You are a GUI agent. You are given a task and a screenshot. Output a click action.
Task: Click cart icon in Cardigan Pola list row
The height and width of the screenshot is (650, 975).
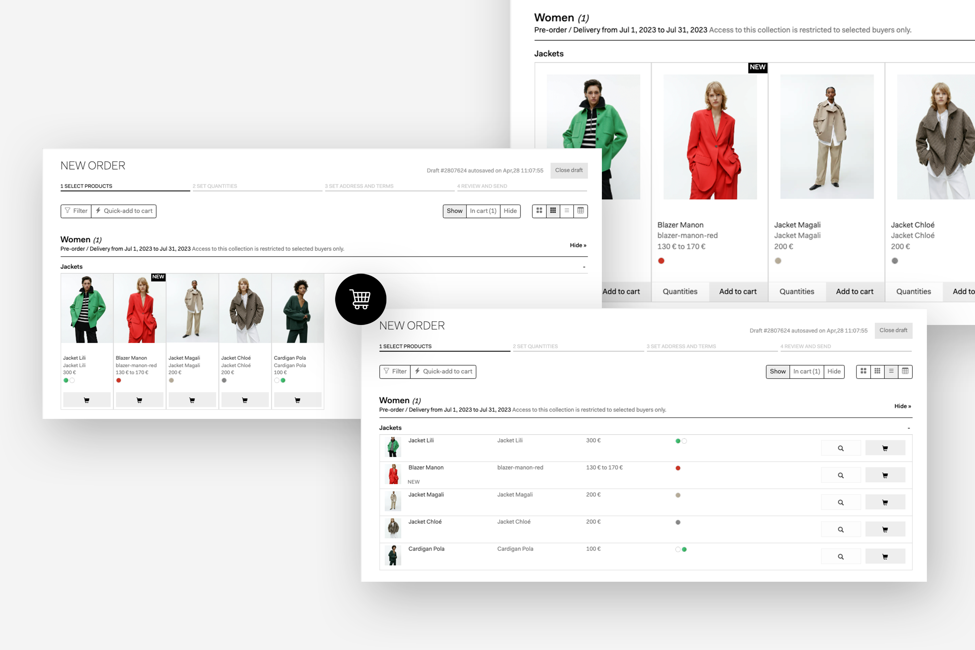click(x=885, y=556)
